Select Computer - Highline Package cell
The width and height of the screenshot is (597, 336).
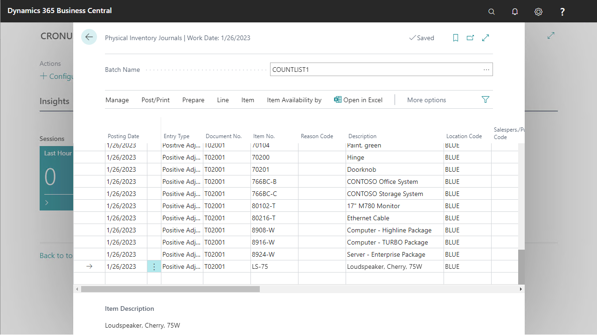[395, 230]
